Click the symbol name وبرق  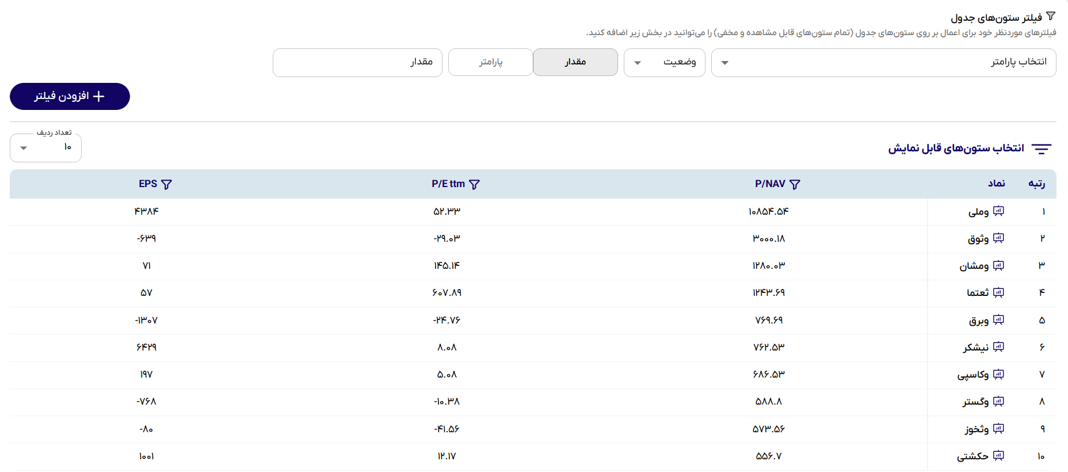point(979,321)
